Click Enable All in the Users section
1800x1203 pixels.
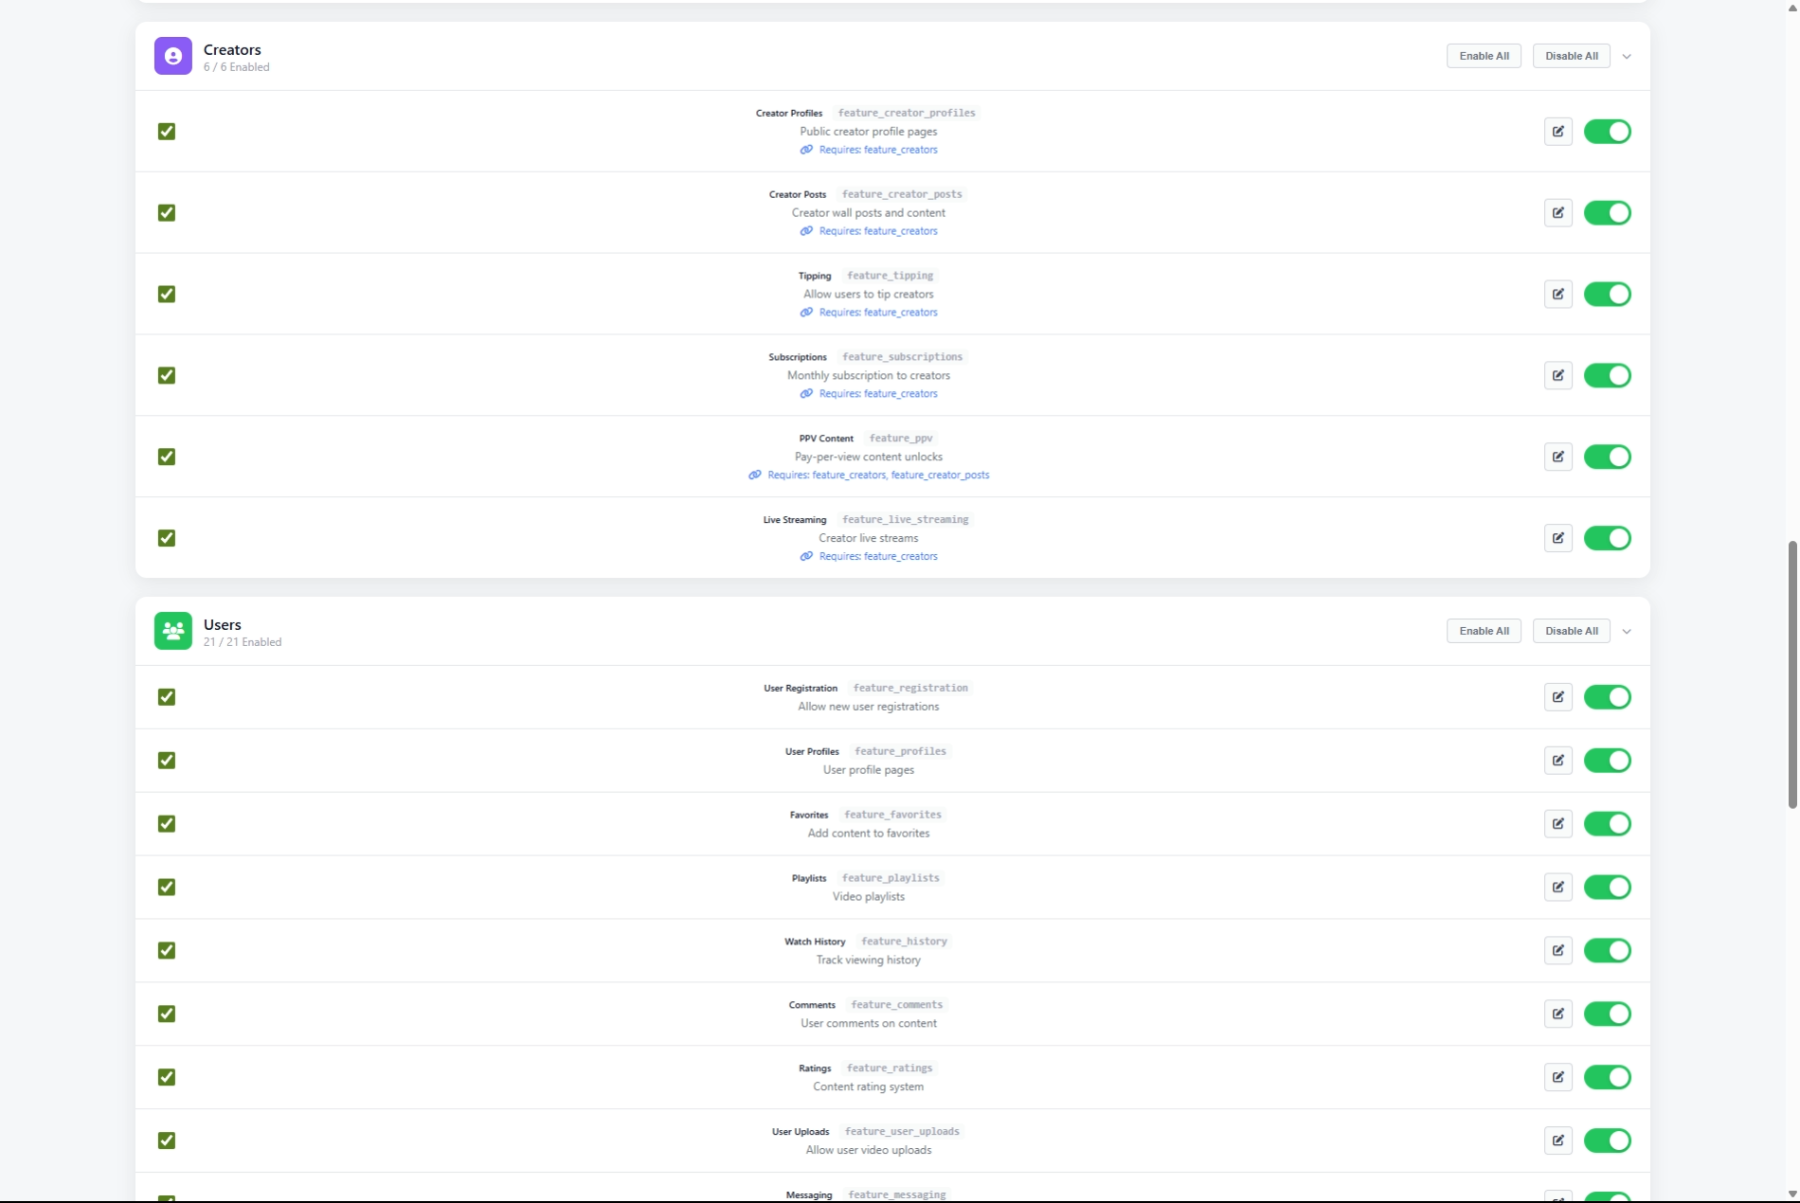[1484, 632]
